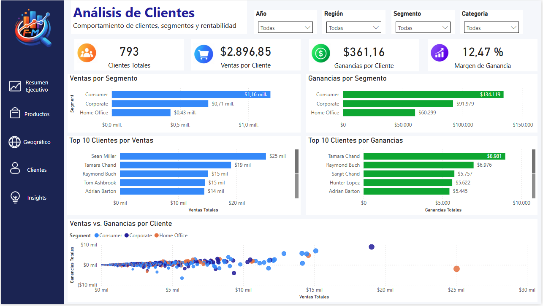Toggle the Corporate legend item

pyautogui.click(x=138, y=236)
